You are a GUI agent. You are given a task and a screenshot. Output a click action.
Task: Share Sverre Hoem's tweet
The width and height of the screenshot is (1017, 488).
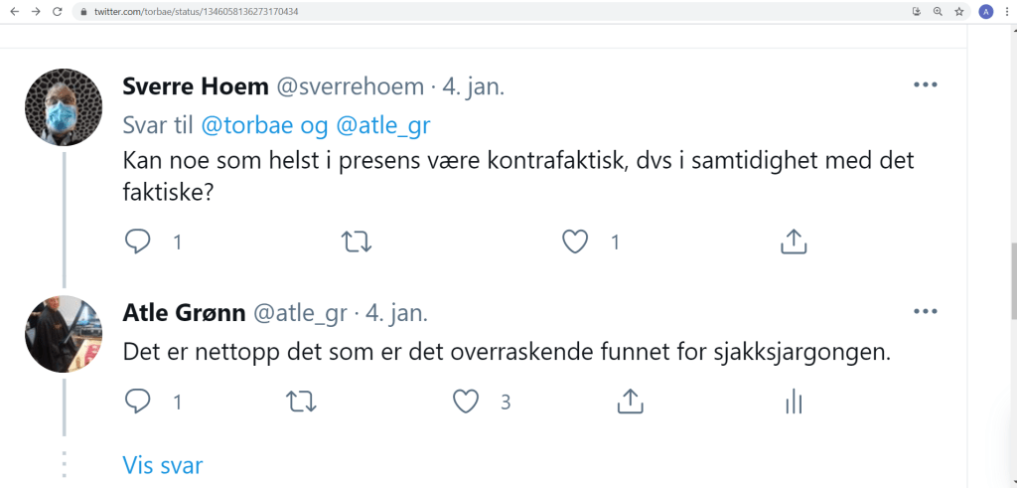pos(793,242)
